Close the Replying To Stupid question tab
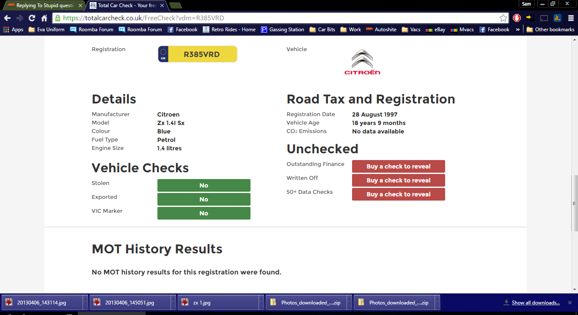This screenshot has width=578, height=315. 80,5
